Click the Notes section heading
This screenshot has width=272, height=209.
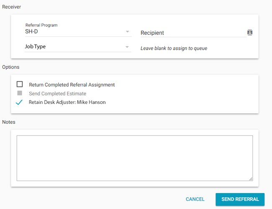click(9, 122)
